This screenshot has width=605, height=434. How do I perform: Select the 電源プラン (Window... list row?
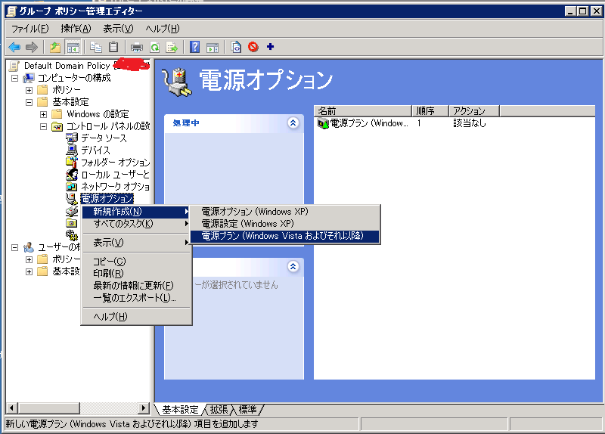coord(455,123)
